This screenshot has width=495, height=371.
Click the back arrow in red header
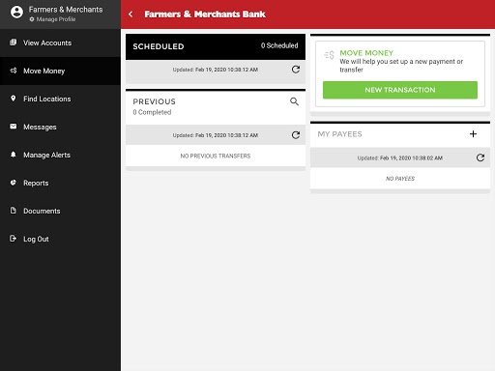(x=131, y=14)
